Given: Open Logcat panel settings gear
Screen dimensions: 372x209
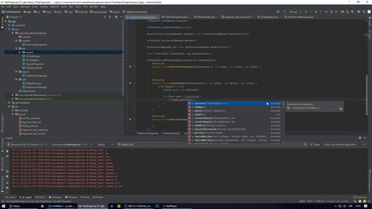Looking at the screenshot, I should click(360, 138).
